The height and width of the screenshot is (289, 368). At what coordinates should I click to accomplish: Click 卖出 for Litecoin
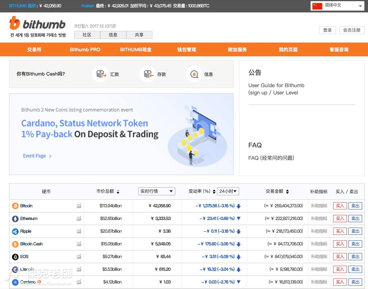355,269
